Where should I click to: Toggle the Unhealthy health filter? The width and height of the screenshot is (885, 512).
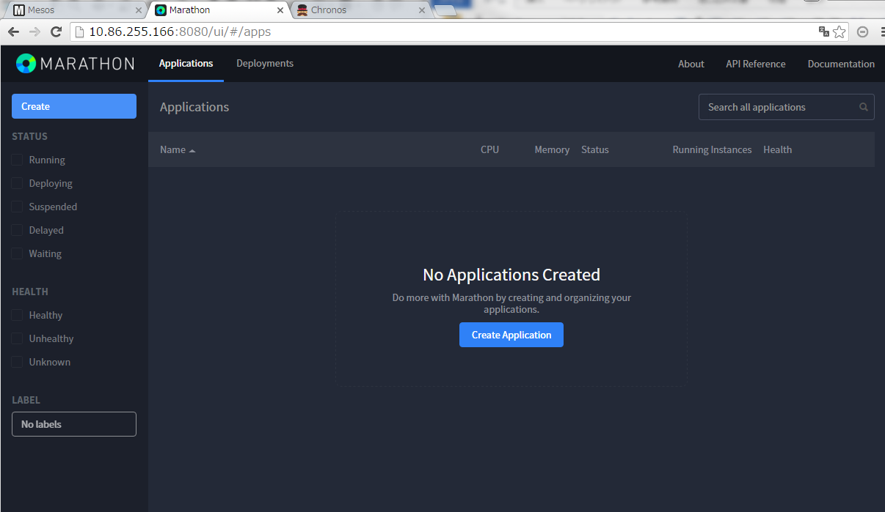[x=17, y=338]
